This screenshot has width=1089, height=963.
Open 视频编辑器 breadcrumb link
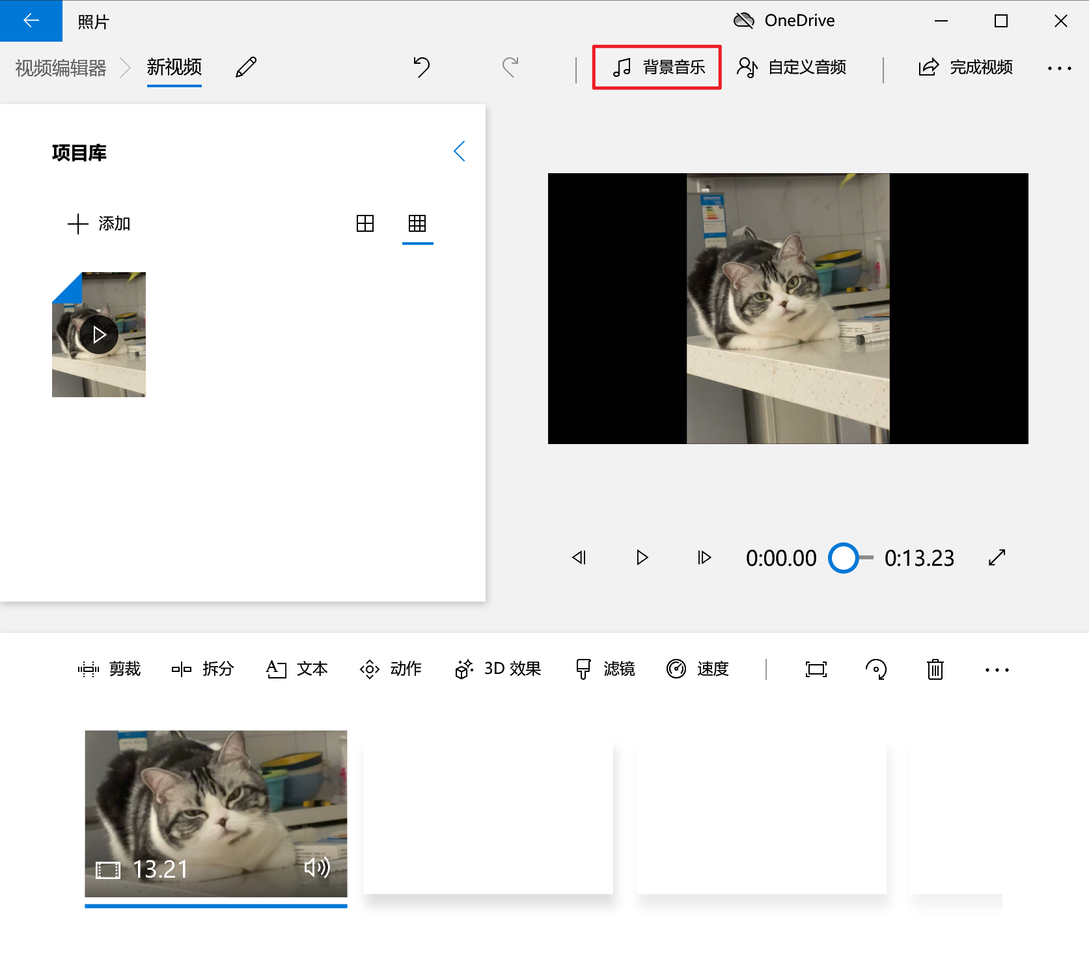pyautogui.click(x=61, y=68)
